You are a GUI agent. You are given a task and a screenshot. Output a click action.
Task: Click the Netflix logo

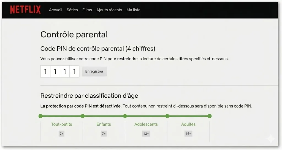tap(25, 10)
